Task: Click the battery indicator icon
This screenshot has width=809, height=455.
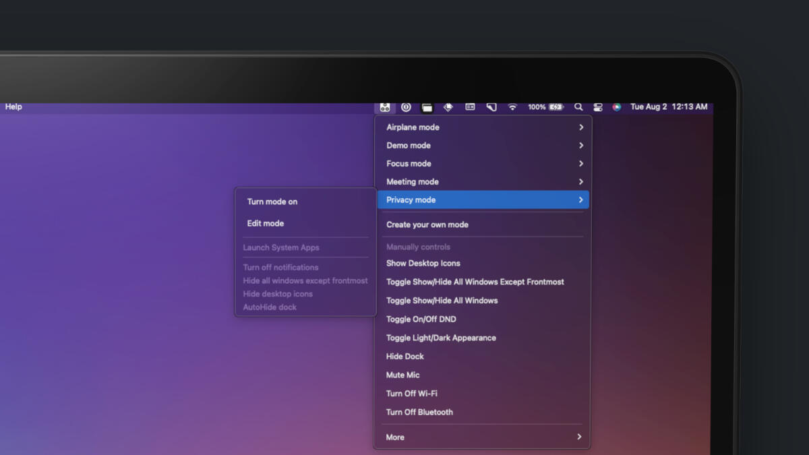Action: coord(556,107)
